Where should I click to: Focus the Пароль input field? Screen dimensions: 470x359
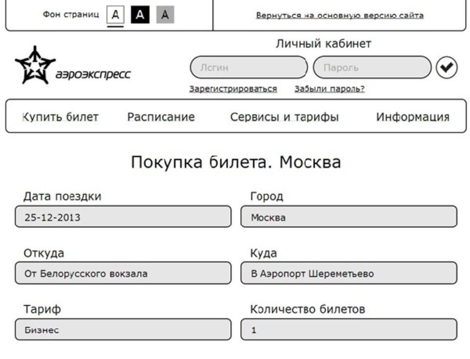click(x=372, y=67)
